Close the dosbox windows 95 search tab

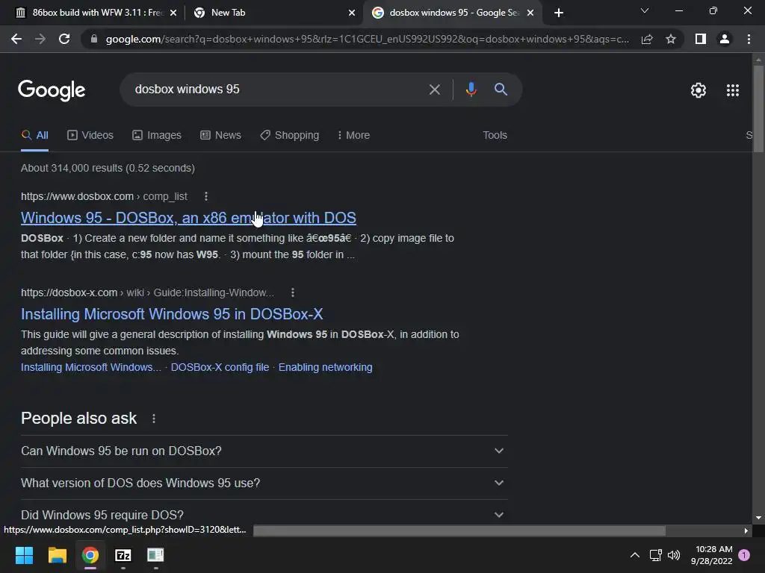[530, 13]
